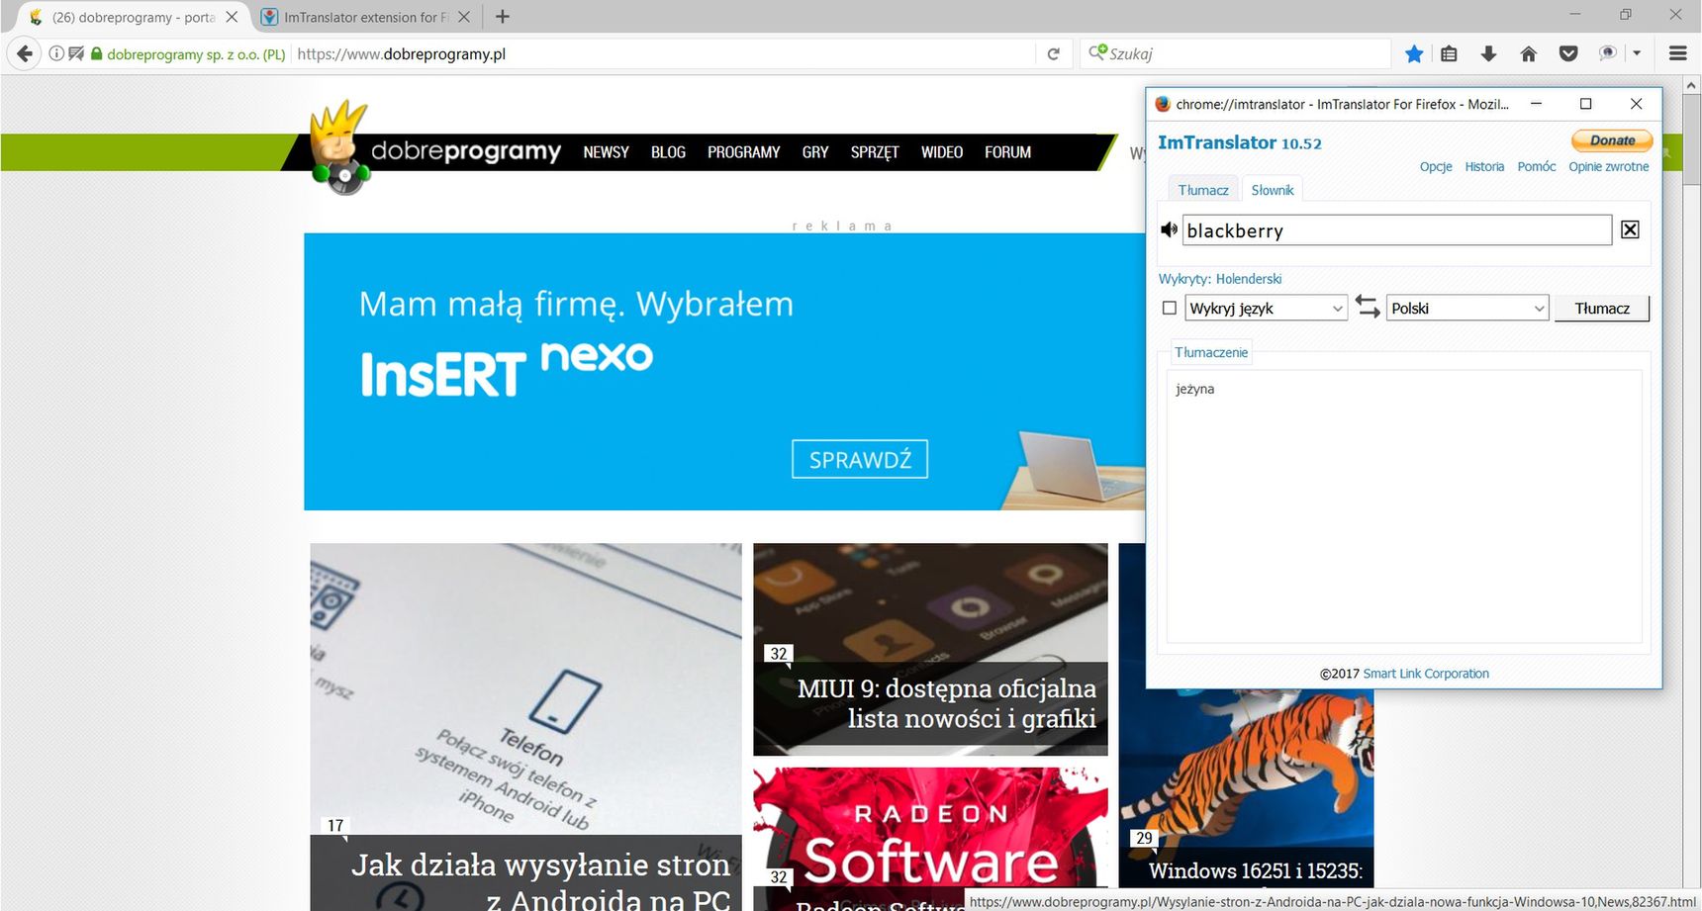Open FORUM in the site menu
The image size is (1702, 911).
coord(1007,152)
